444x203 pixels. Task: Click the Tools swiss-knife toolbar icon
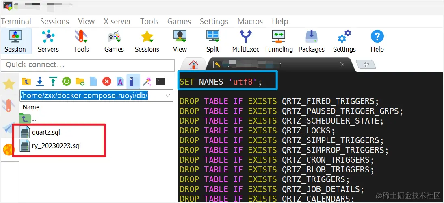(81, 41)
